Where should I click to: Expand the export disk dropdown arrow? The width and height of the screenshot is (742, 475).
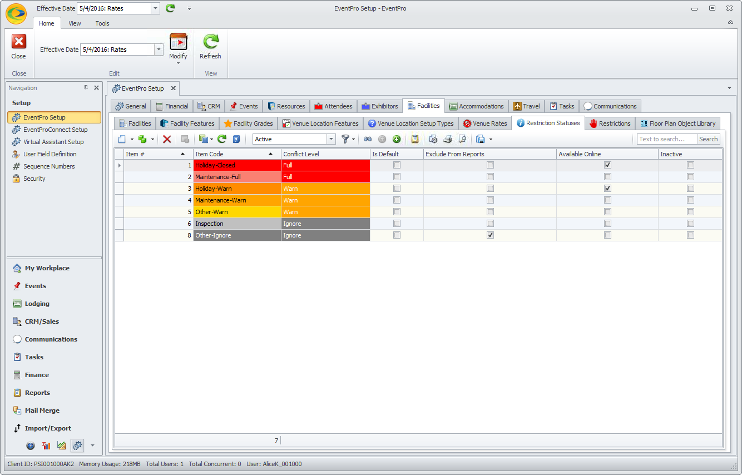491,140
